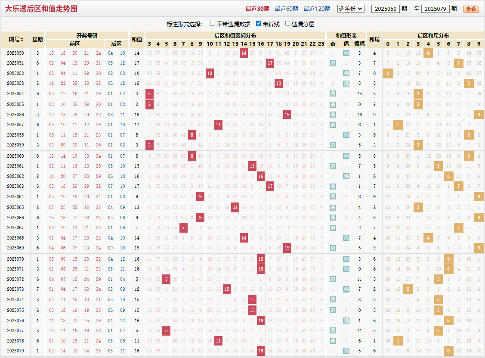Click the red 14 cell in row 2025050
This screenshot has width=485, height=358.
click(x=244, y=53)
